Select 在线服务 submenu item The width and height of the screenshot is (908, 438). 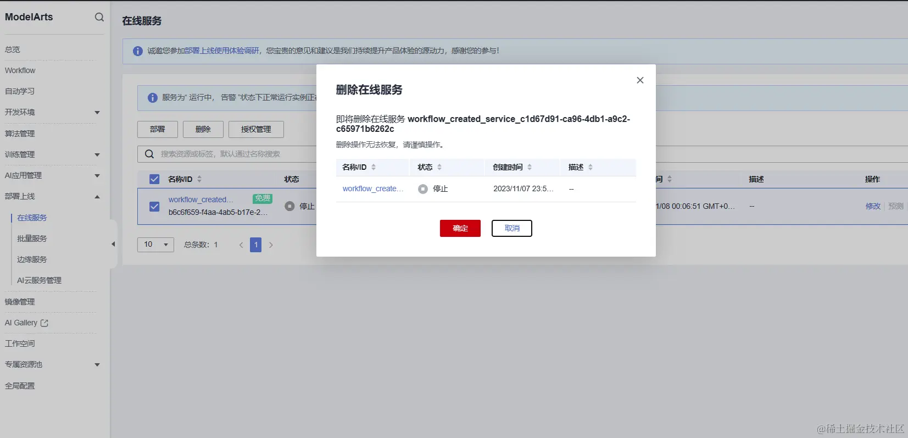pyautogui.click(x=32, y=218)
